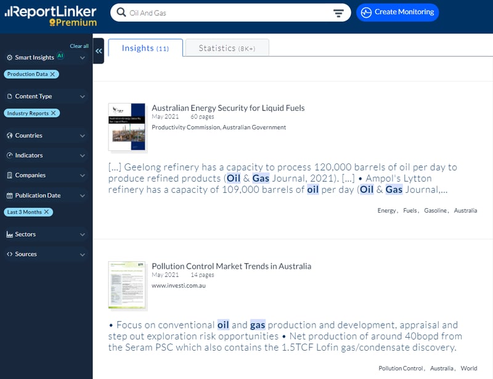Click the search magnifier icon

[x=121, y=13]
